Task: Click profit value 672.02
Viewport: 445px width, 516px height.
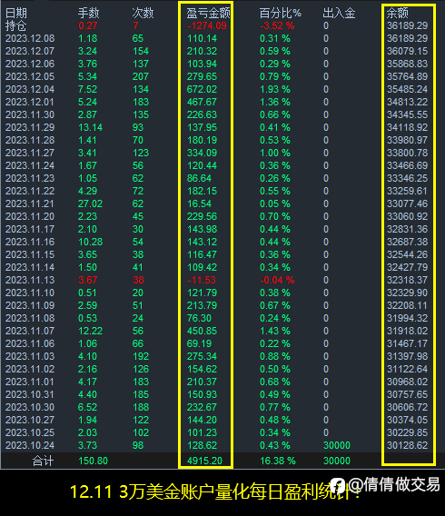Action: click(202, 90)
